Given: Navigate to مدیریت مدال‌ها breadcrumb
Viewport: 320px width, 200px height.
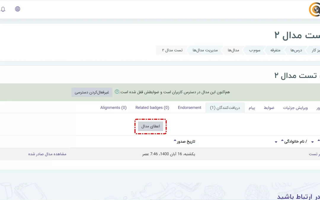Looking at the screenshot, I should 205,50.
